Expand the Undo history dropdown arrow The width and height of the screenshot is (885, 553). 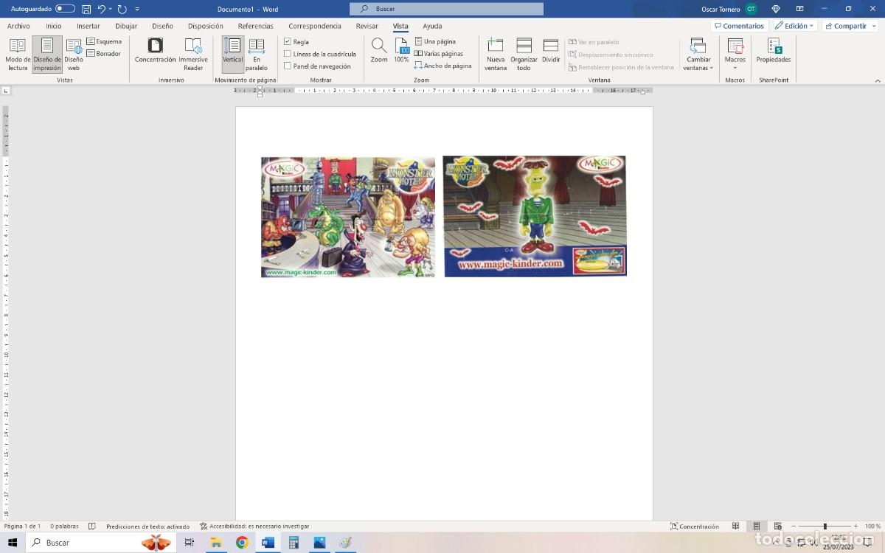(x=111, y=9)
